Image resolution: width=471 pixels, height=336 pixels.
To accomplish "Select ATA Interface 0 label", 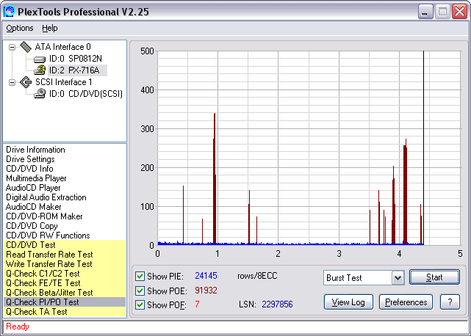I will click(62, 47).
